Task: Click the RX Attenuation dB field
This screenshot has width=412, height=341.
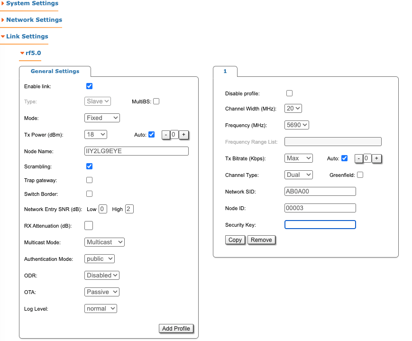Action: [x=89, y=226]
